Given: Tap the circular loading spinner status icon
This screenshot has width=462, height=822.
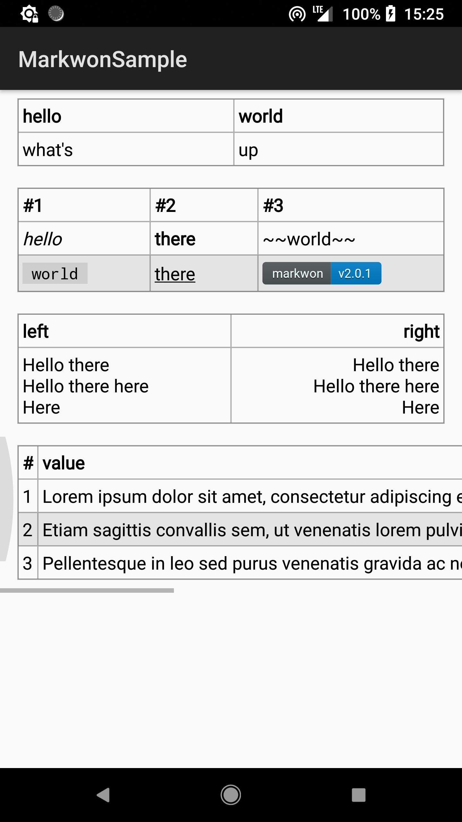Looking at the screenshot, I should pos(56,13).
